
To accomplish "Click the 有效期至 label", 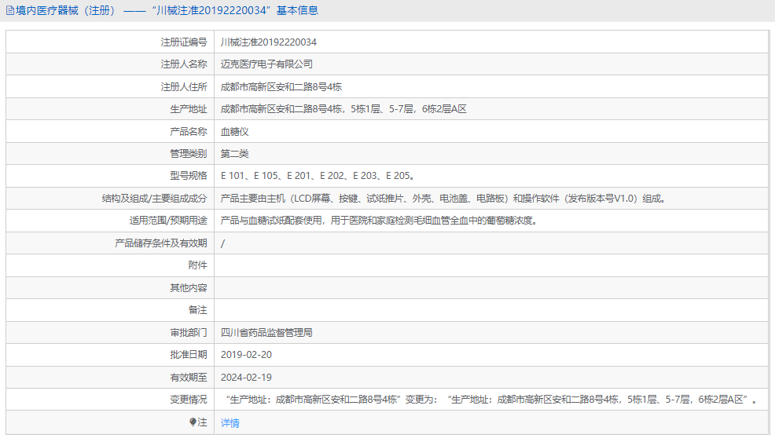I will pyautogui.click(x=189, y=378).
